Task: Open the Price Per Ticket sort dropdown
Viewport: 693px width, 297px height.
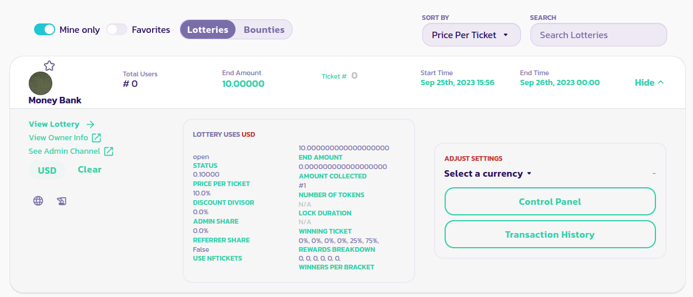Action: point(471,35)
